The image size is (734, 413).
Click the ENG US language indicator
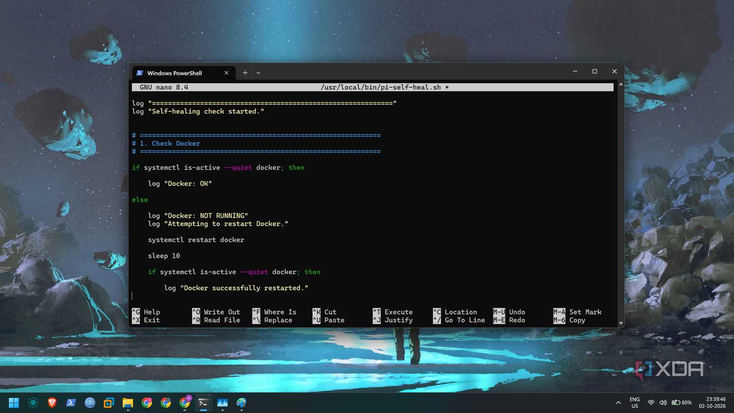click(635, 403)
